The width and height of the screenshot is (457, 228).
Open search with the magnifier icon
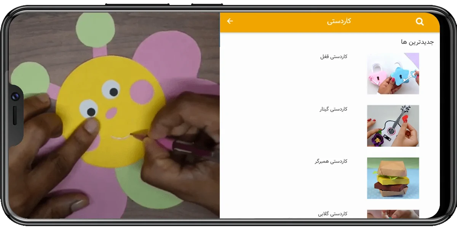click(420, 22)
